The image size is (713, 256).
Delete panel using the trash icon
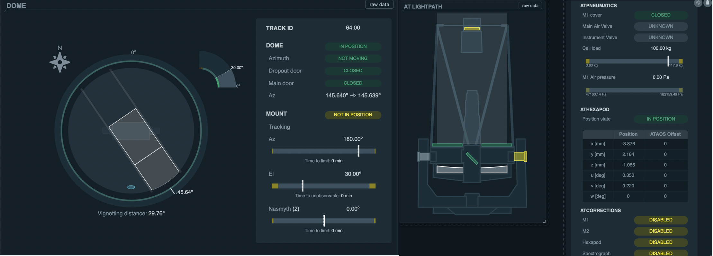[x=708, y=3]
